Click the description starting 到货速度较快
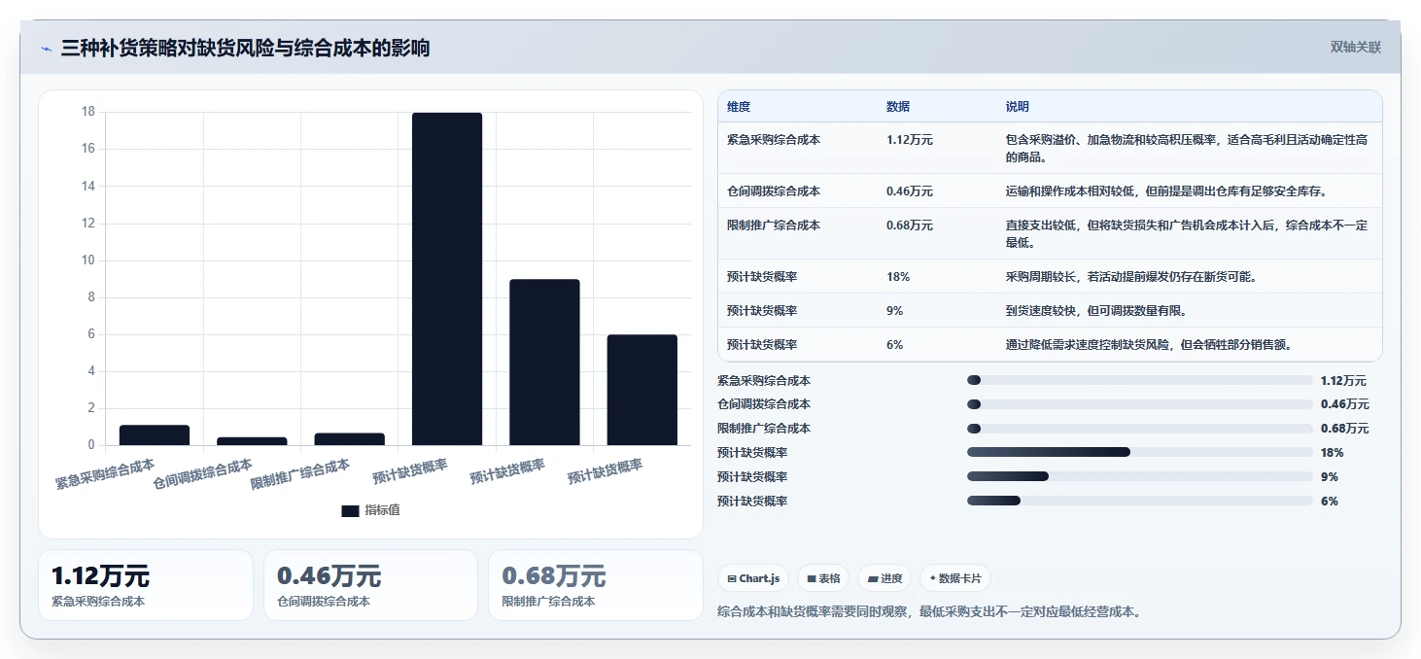The height and width of the screenshot is (659, 1421). 1096,311
